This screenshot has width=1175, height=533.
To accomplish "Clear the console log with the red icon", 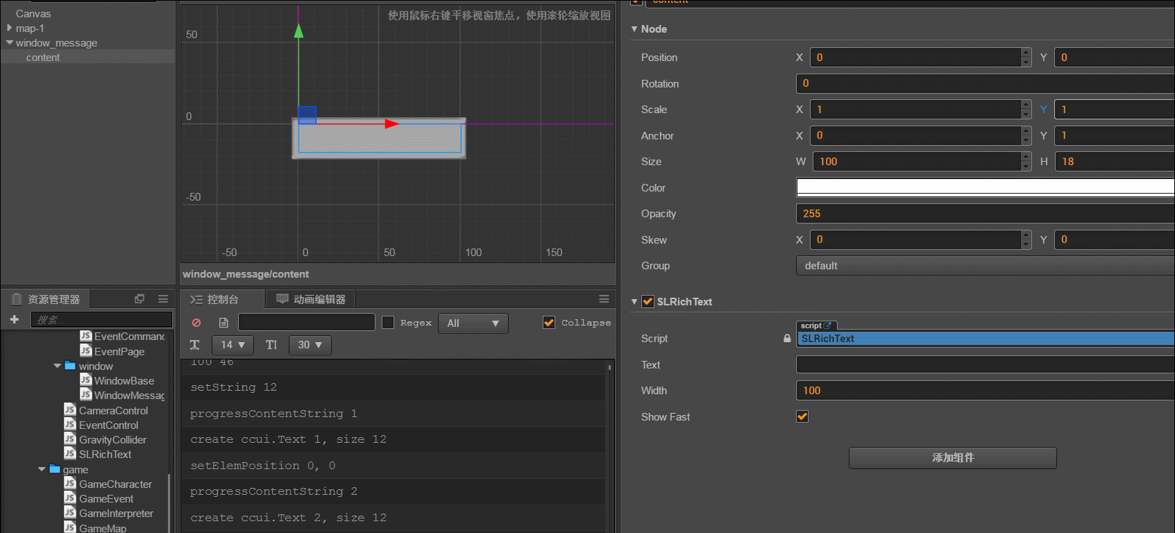I will coord(196,323).
